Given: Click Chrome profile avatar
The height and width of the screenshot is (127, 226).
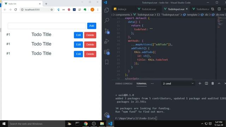Looking at the screenshot, I should [x=93, y=10].
